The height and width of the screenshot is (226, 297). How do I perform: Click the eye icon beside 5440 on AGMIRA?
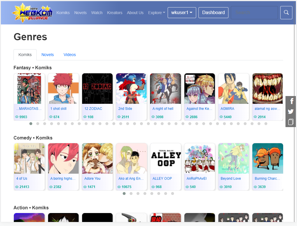tap(221, 117)
